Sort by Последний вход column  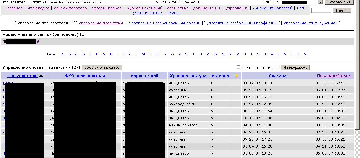pyautogui.click(x=334, y=76)
